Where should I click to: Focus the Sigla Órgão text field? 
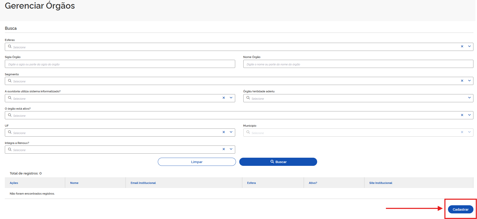[120, 64]
